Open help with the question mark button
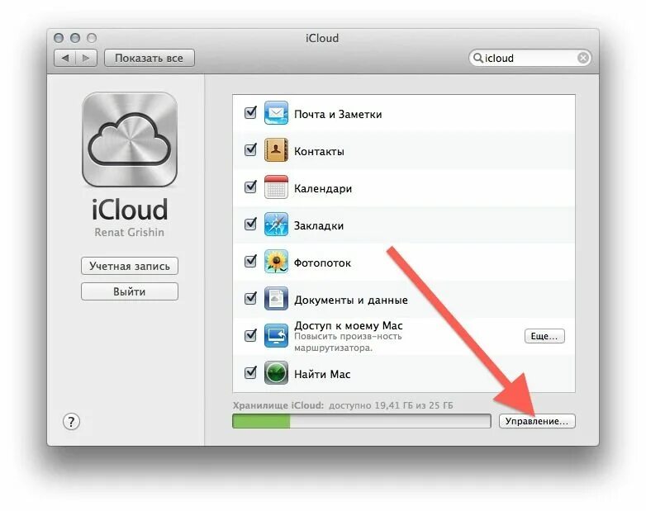This screenshot has width=646, height=511. pyautogui.click(x=71, y=422)
